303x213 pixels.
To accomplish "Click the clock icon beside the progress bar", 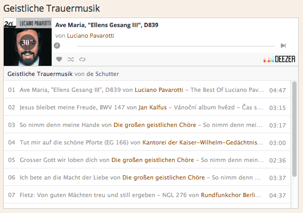I will [x=57, y=46].
